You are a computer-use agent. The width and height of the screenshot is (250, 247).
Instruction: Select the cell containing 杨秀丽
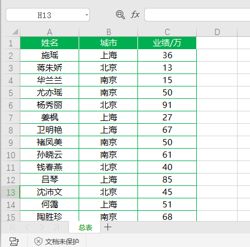50,105
